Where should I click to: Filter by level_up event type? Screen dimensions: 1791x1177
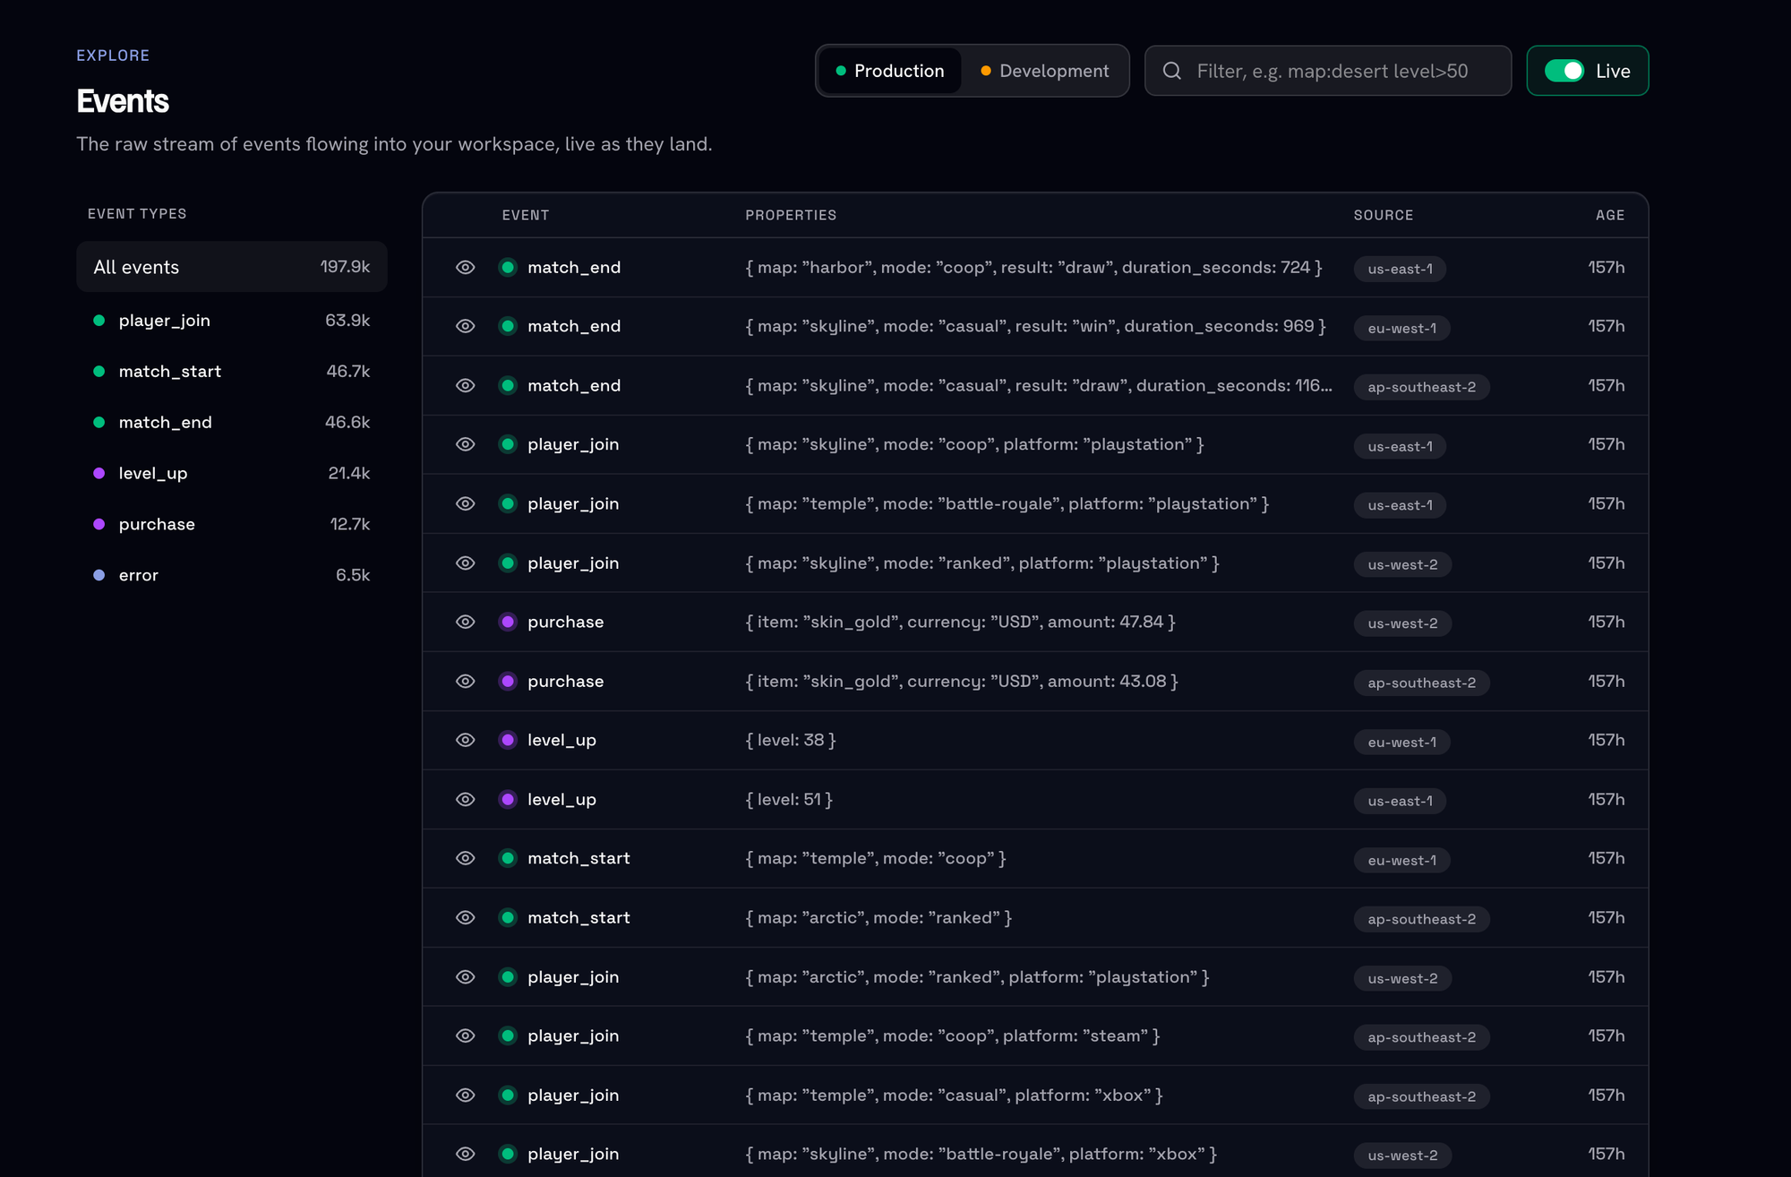pyautogui.click(x=232, y=473)
